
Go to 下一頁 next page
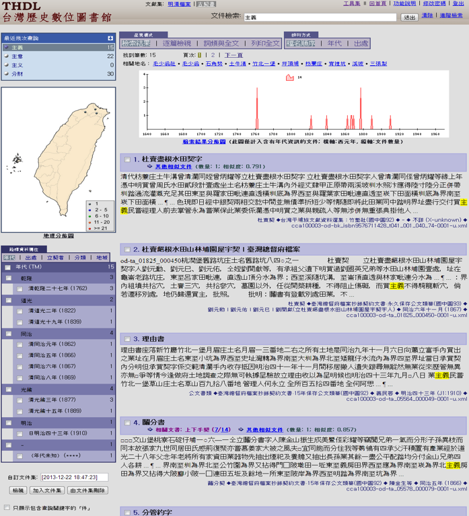click(233, 55)
